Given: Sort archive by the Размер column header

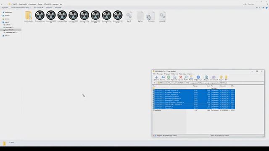Looking at the screenshot, I should (195, 86).
